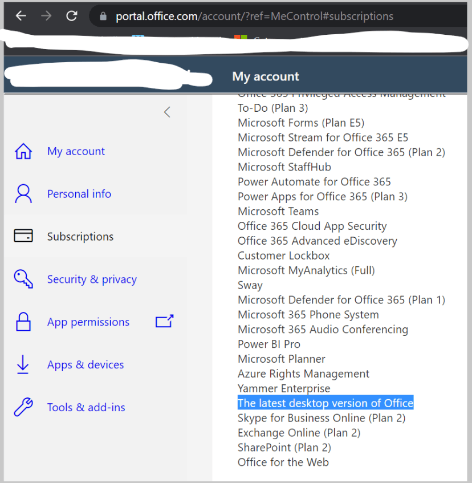Click 'Sway' in the list

coord(250,285)
